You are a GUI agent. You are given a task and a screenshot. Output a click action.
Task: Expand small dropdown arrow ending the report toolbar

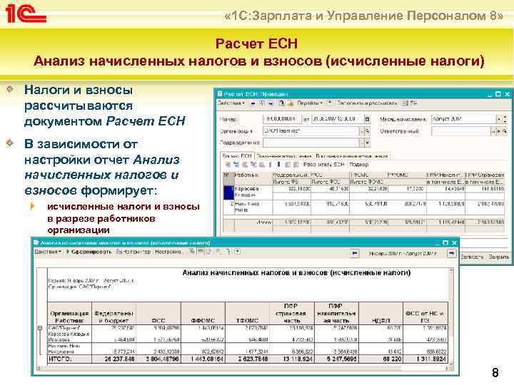[238, 252]
